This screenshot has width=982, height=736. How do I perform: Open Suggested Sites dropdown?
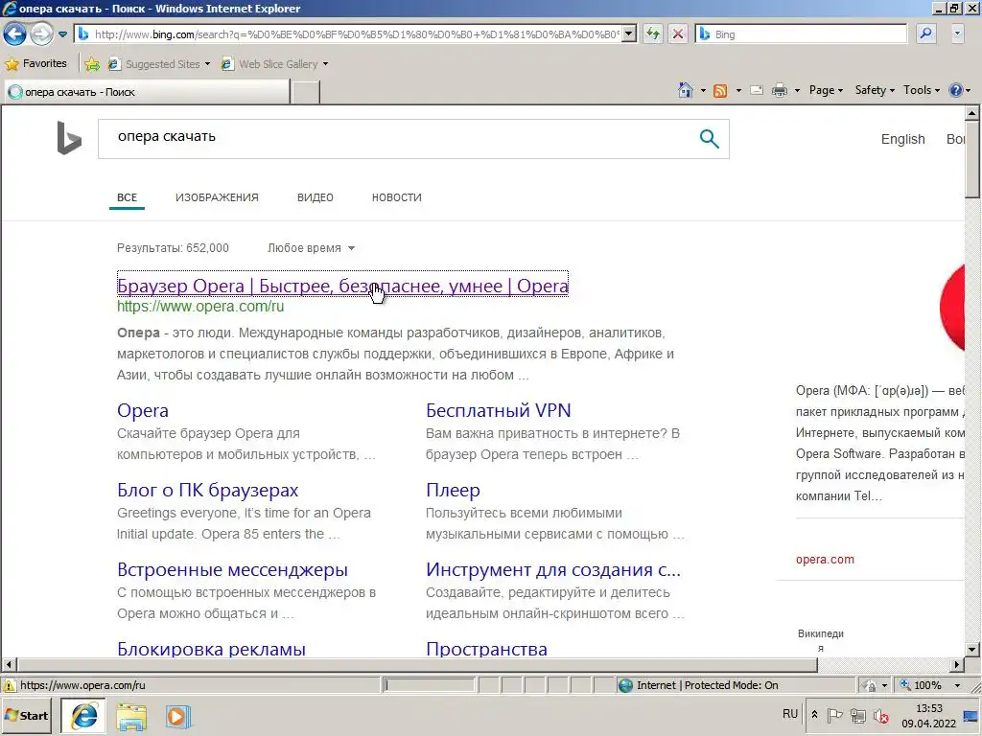159,64
